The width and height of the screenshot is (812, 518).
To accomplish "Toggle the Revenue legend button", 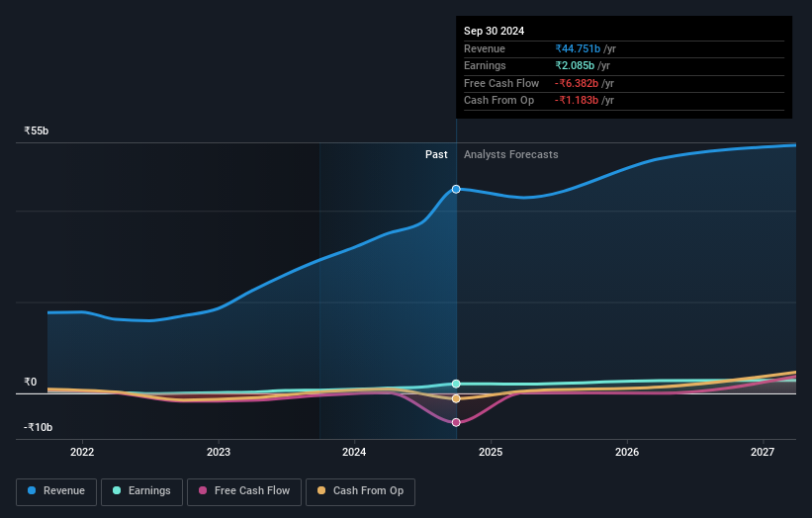I will coord(56,491).
